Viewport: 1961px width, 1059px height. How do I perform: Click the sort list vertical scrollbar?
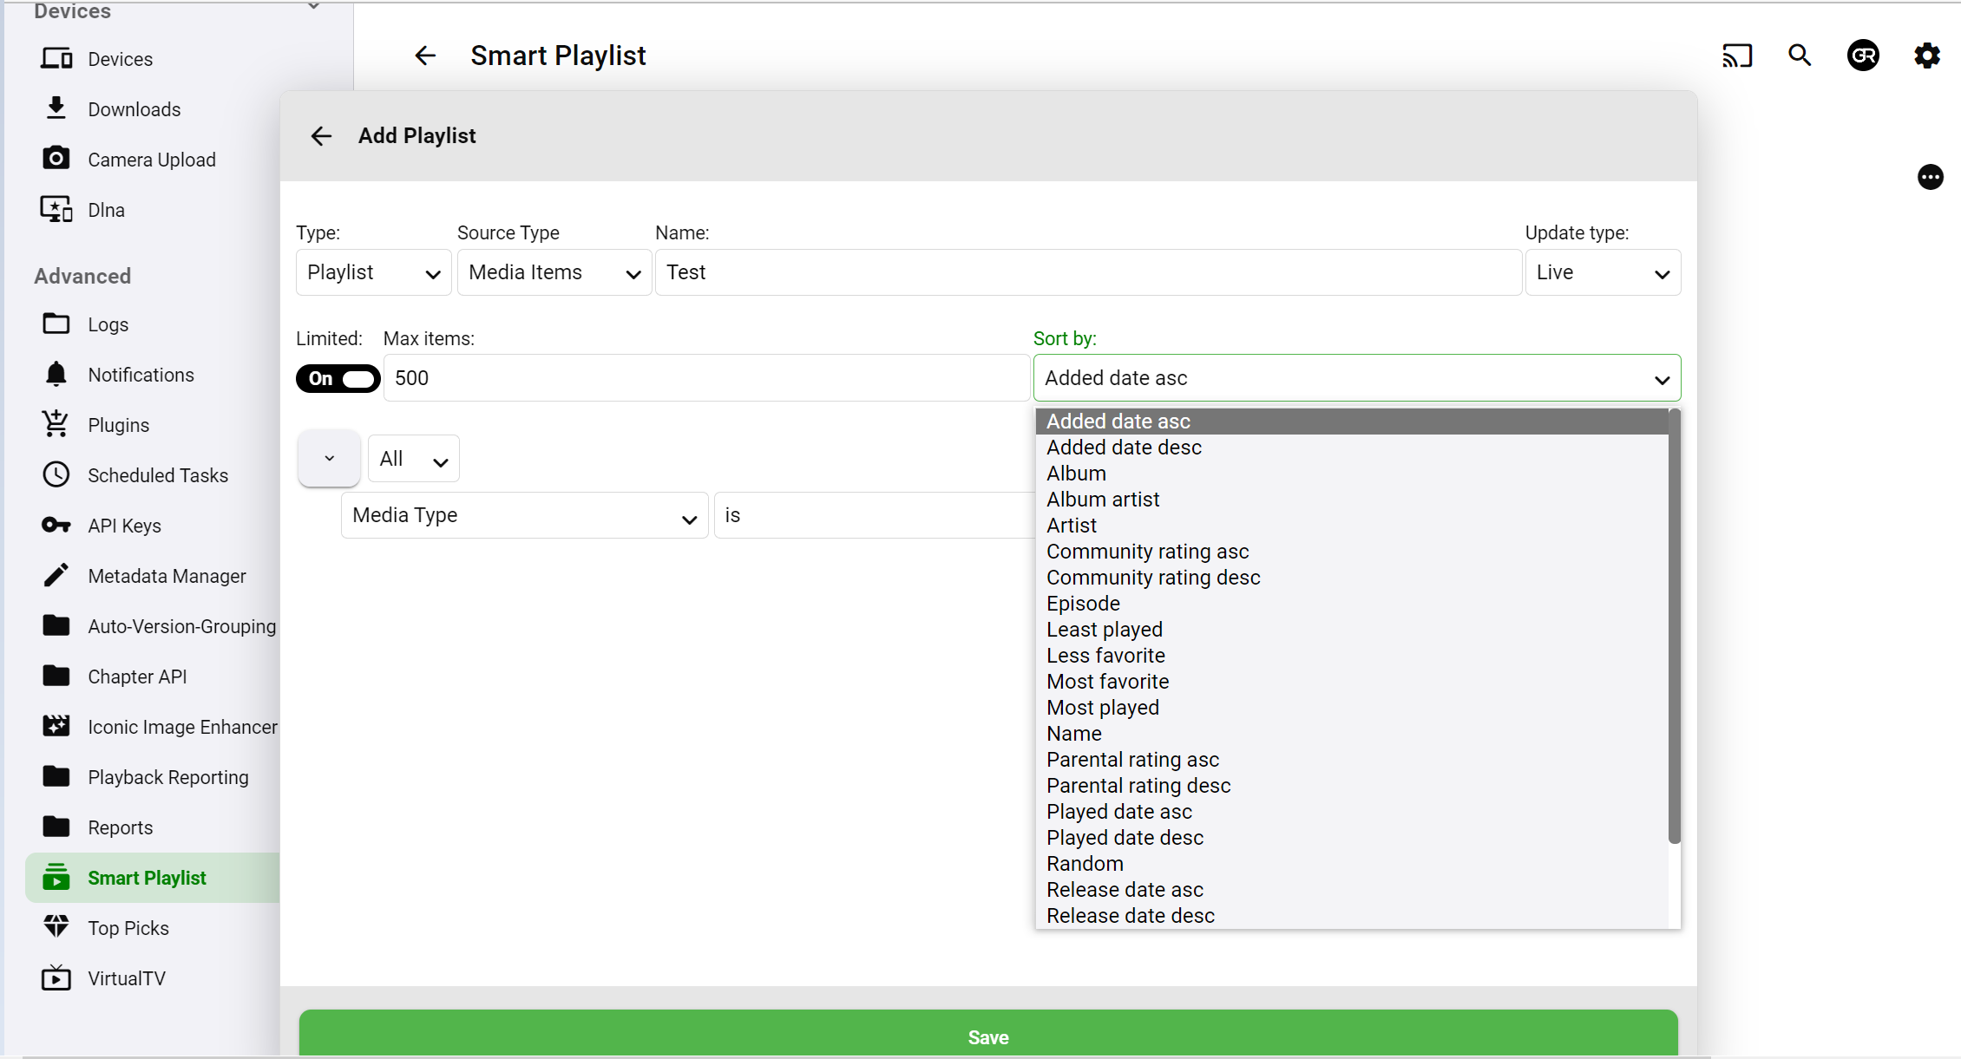coord(1674,624)
